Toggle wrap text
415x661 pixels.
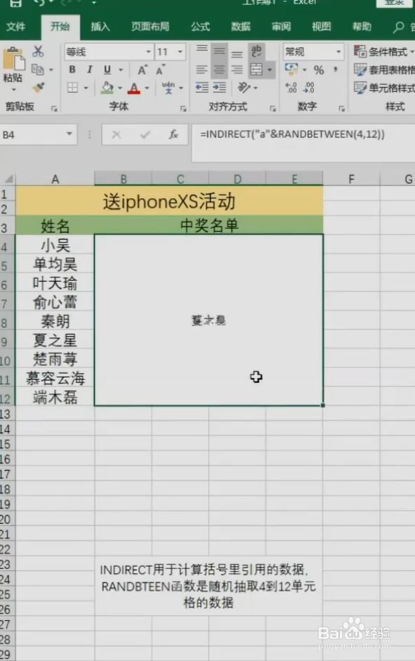(x=256, y=51)
